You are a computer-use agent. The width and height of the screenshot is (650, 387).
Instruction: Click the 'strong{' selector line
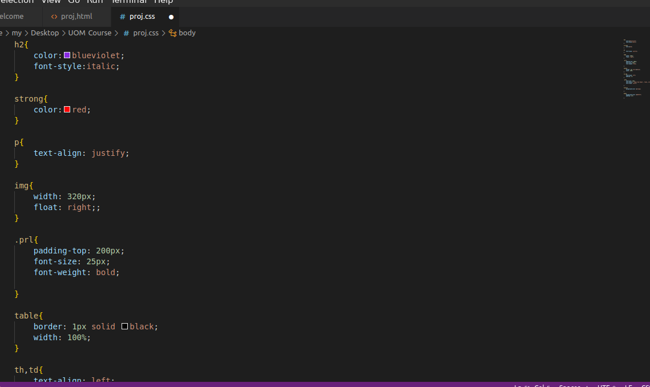point(31,99)
